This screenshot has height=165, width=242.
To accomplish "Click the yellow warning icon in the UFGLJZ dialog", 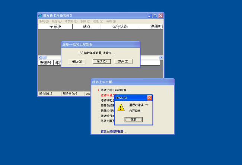I will pyautogui.click(x=121, y=108).
